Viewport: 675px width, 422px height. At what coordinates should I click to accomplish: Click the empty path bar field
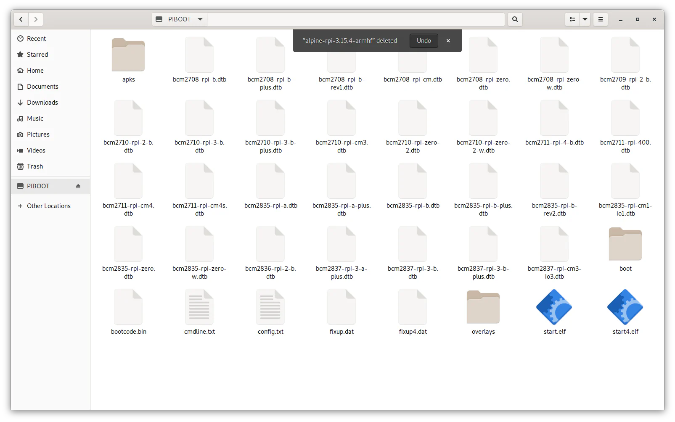(356, 19)
